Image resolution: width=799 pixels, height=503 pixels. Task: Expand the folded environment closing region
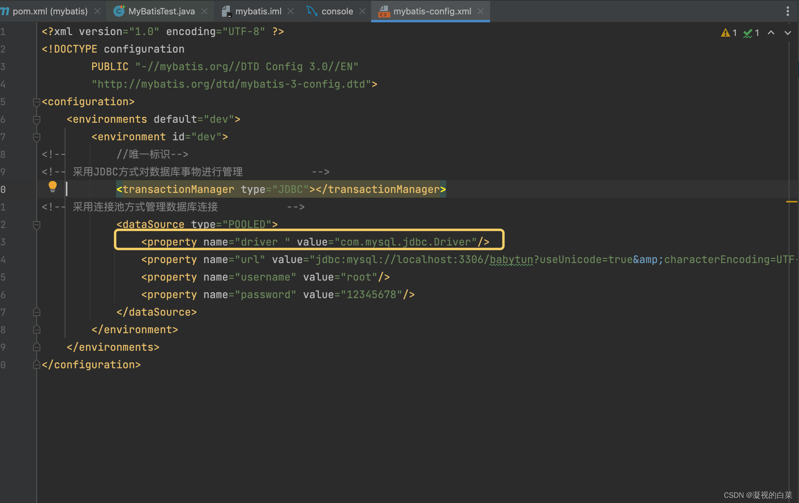click(36, 329)
